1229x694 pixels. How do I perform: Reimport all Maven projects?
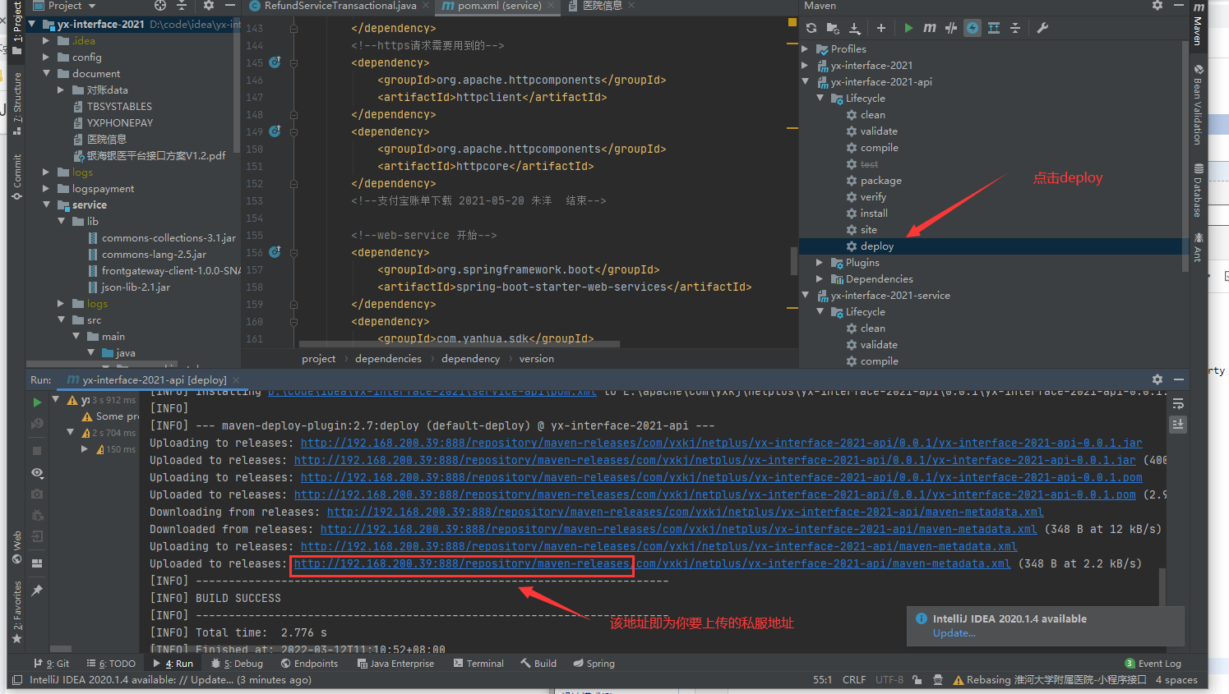(811, 28)
